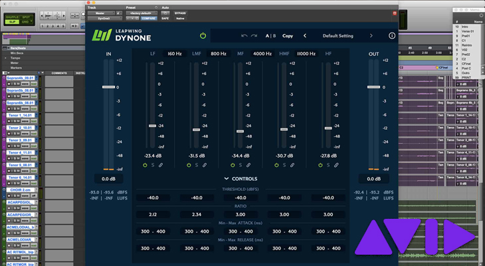
Task: Click the LF ratio field showing 2.12
Action: (153, 214)
